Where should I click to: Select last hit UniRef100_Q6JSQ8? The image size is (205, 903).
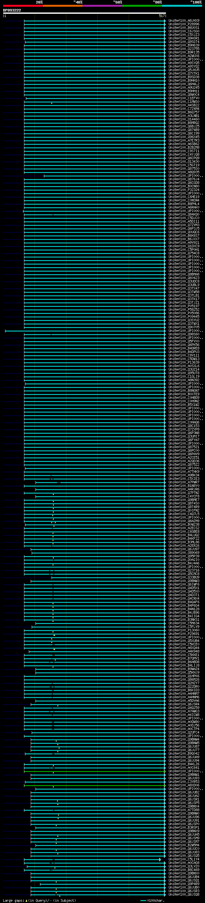(x=184, y=894)
